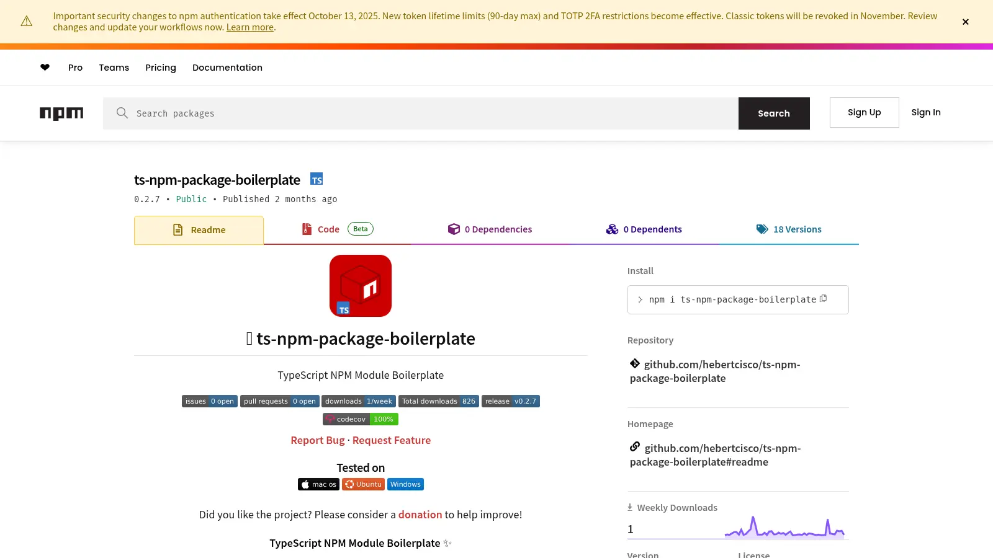993x558 pixels.
Task: Click the heart icon in top nav
Action: (x=45, y=68)
